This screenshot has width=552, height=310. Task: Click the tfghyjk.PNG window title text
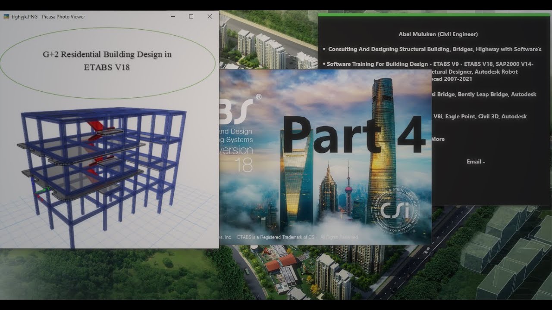coord(48,17)
